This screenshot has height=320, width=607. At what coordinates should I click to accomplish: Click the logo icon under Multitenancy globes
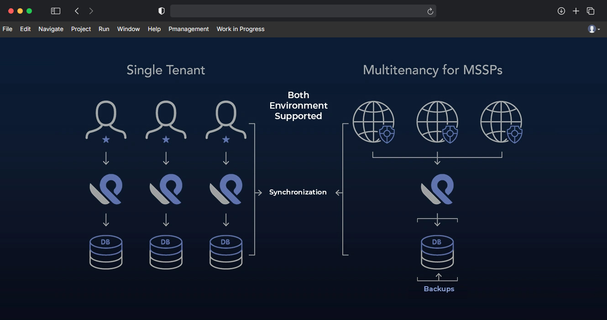437,189
